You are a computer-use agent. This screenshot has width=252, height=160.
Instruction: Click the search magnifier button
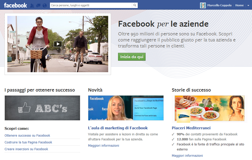tap(135, 5)
